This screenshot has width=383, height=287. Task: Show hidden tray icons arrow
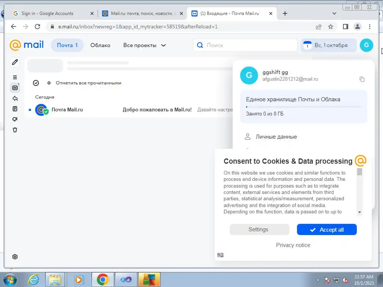318,280
